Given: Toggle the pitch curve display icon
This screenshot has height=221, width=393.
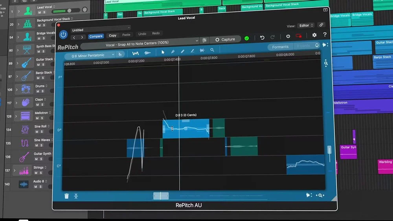Looking at the screenshot, I should [x=135, y=53].
